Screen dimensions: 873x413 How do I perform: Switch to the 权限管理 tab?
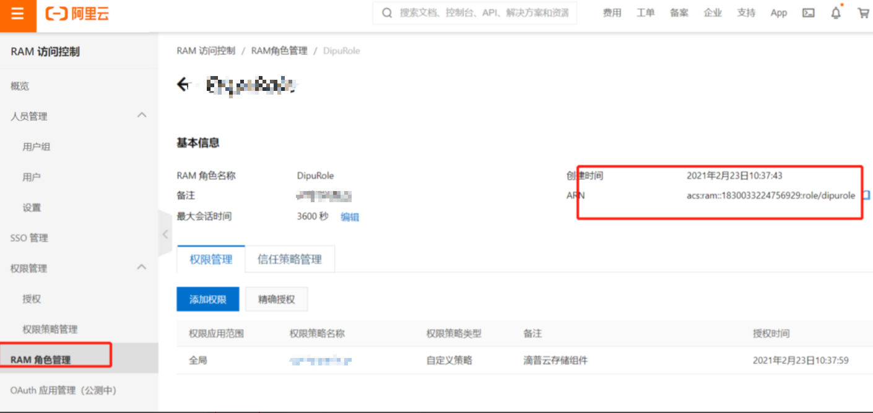[x=211, y=259]
